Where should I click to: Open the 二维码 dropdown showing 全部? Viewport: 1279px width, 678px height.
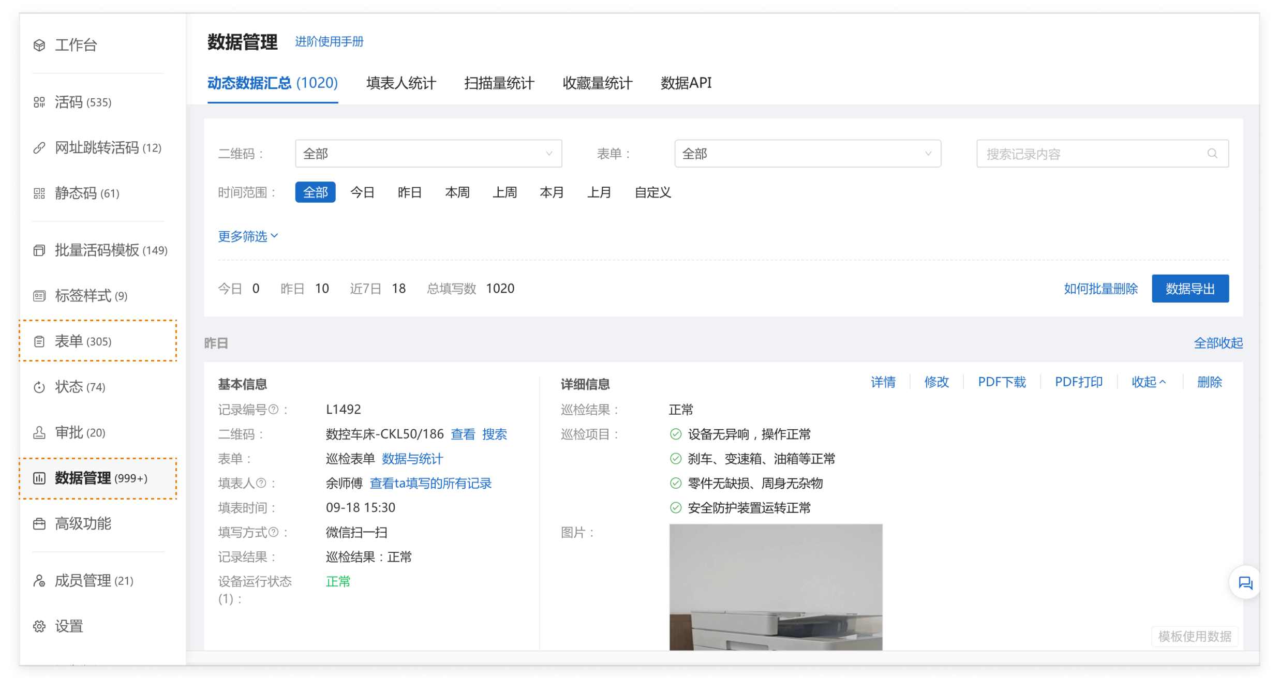tap(428, 154)
